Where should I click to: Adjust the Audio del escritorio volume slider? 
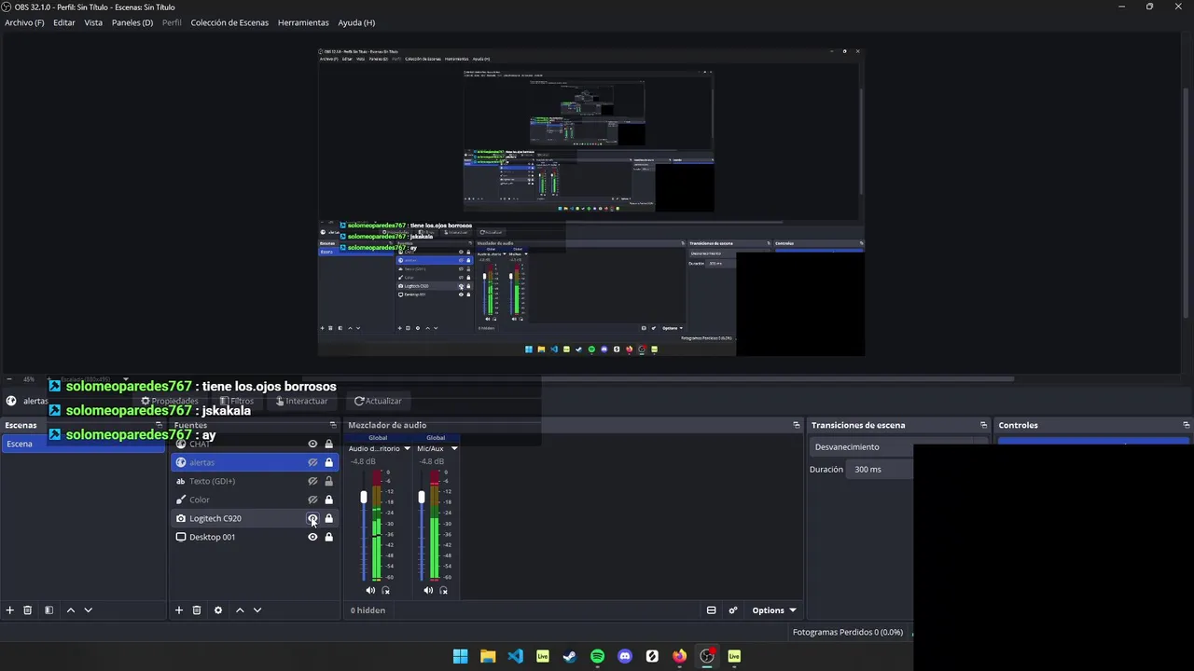coord(364,498)
